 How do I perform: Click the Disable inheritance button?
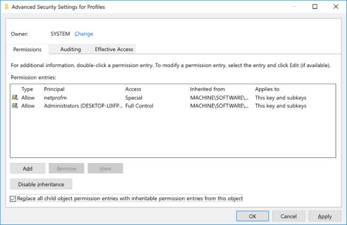coord(41,184)
